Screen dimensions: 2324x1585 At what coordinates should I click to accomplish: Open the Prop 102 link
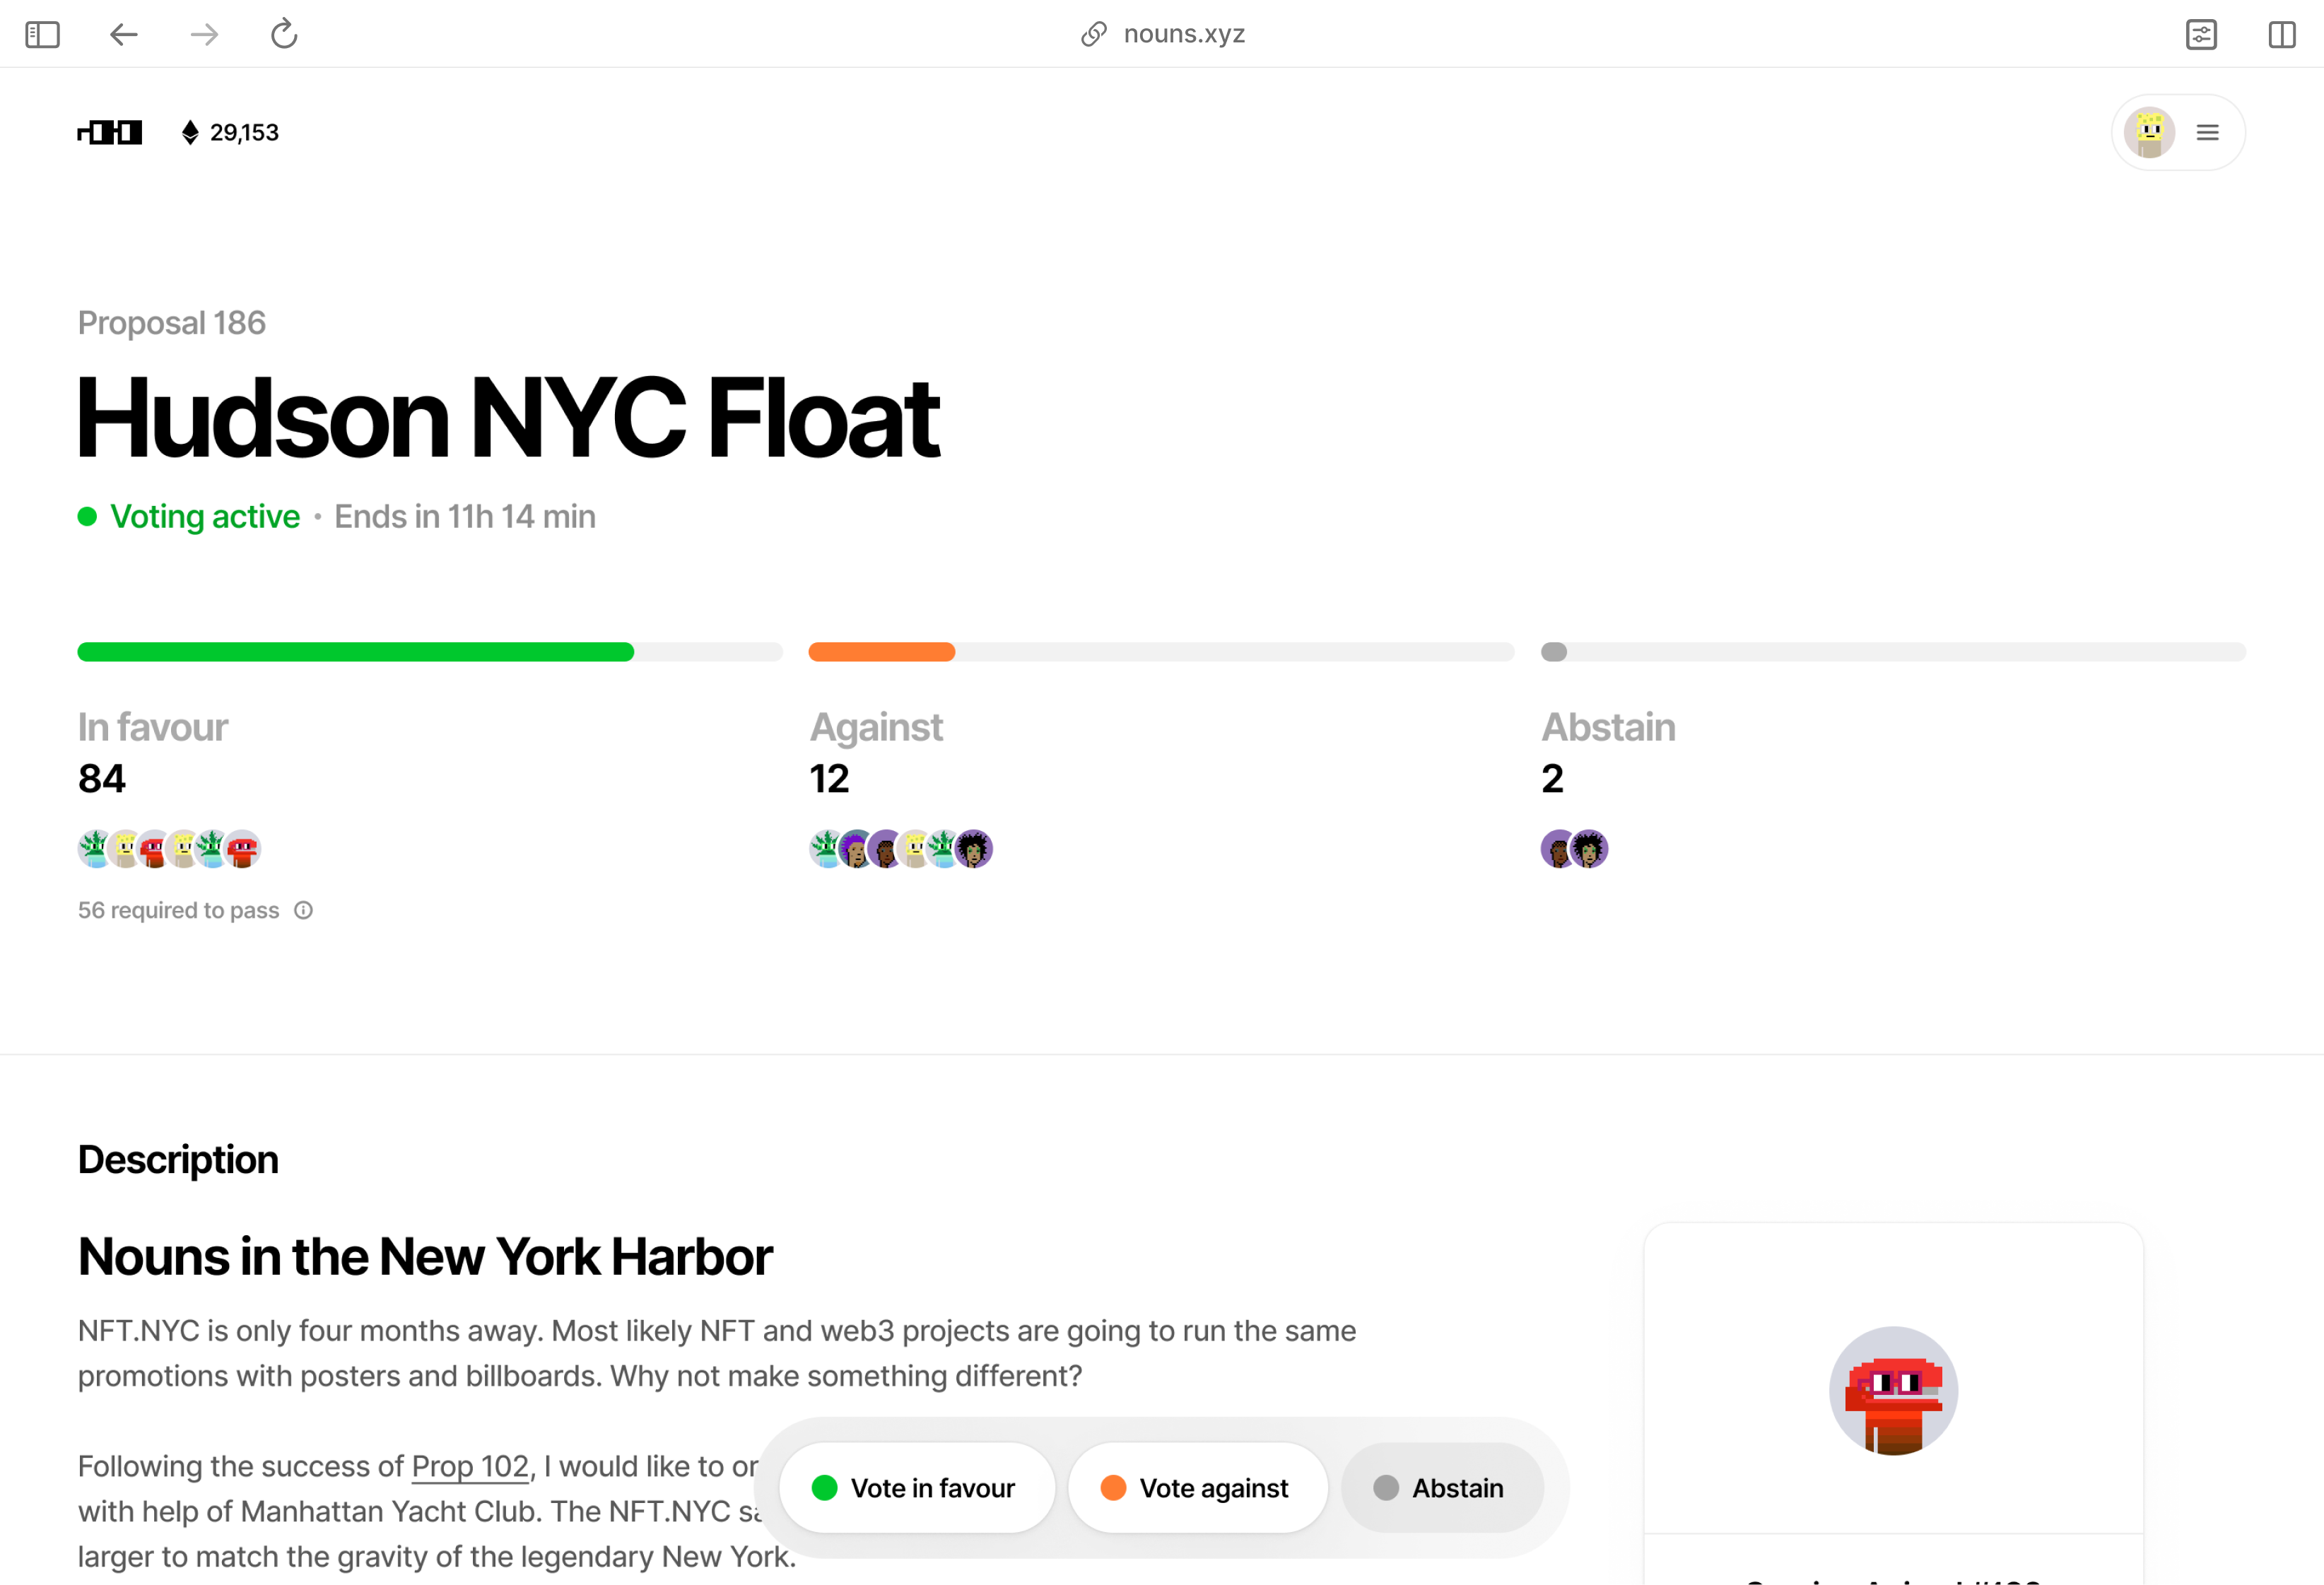coord(469,1466)
